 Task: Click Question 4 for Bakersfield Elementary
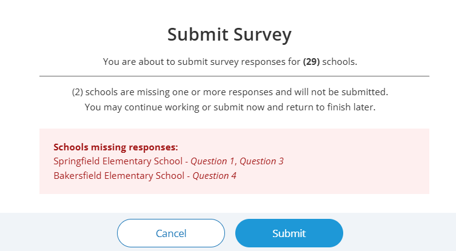pyautogui.click(x=214, y=176)
